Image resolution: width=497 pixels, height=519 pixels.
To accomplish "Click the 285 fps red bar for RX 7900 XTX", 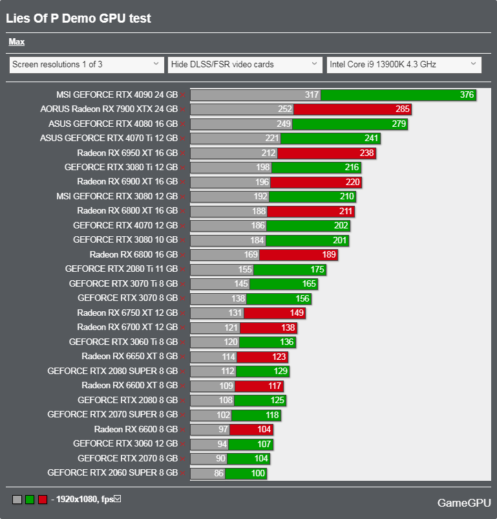I will point(352,109).
